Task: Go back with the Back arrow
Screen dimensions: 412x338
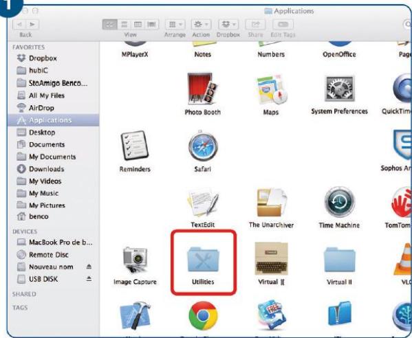Action: (x=19, y=25)
